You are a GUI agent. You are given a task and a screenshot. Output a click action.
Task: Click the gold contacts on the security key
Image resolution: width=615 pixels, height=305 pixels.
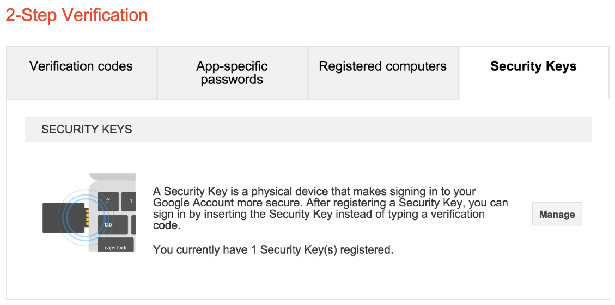click(x=86, y=217)
